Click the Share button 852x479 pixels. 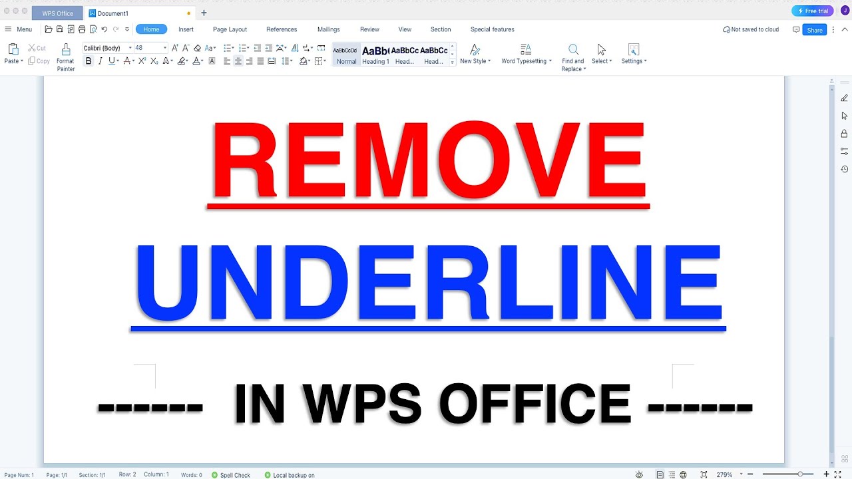point(815,30)
